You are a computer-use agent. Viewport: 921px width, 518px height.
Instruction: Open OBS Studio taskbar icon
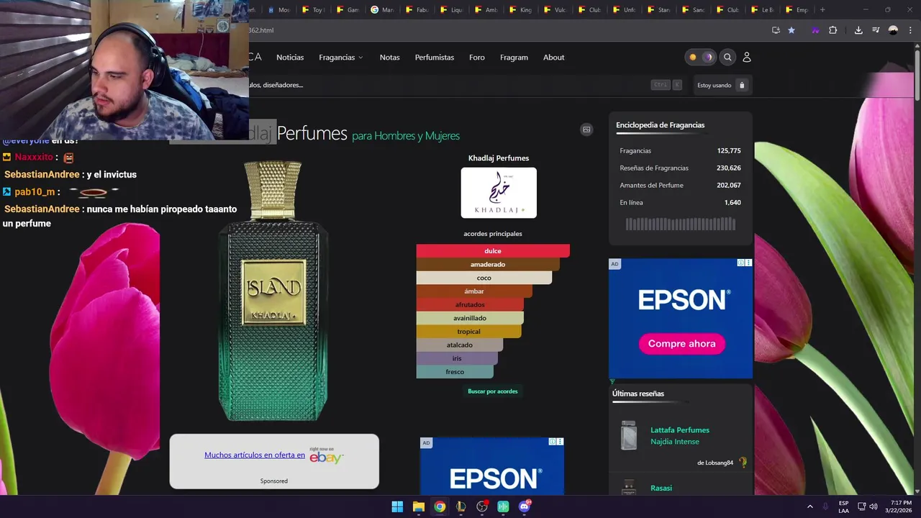click(482, 506)
